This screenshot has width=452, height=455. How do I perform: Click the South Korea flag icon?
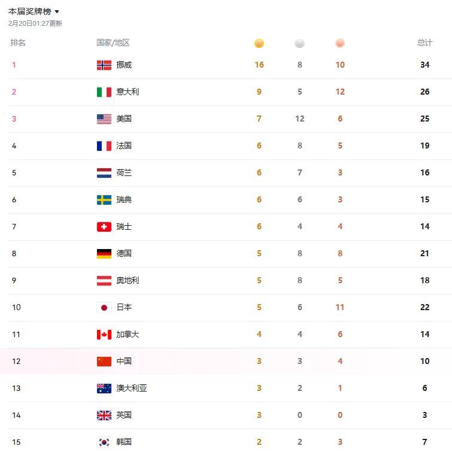click(x=104, y=442)
